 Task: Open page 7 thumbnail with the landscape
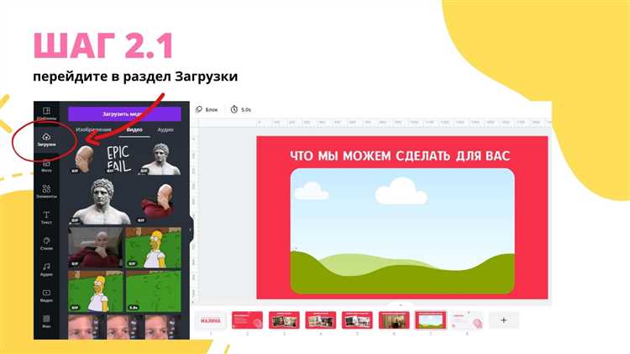[x=431, y=320]
